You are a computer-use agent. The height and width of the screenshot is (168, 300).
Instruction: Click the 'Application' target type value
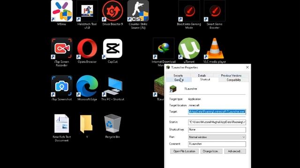pyautogui.click(x=195, y=99)
